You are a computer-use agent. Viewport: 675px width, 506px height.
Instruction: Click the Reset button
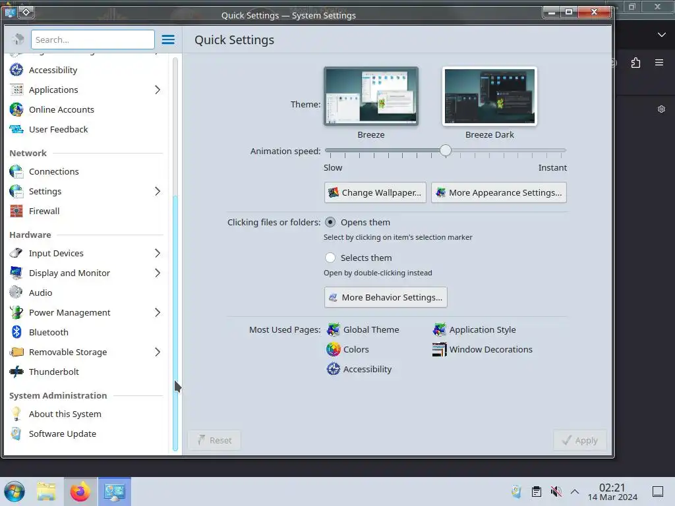[x=214, y=440]
